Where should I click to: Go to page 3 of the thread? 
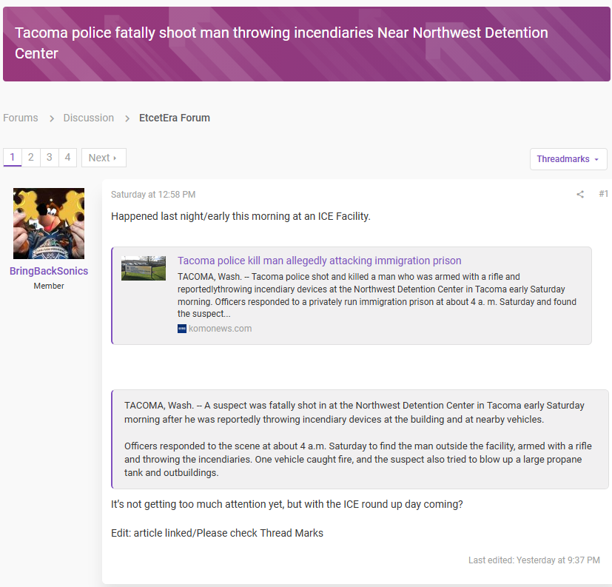(49, 157)
